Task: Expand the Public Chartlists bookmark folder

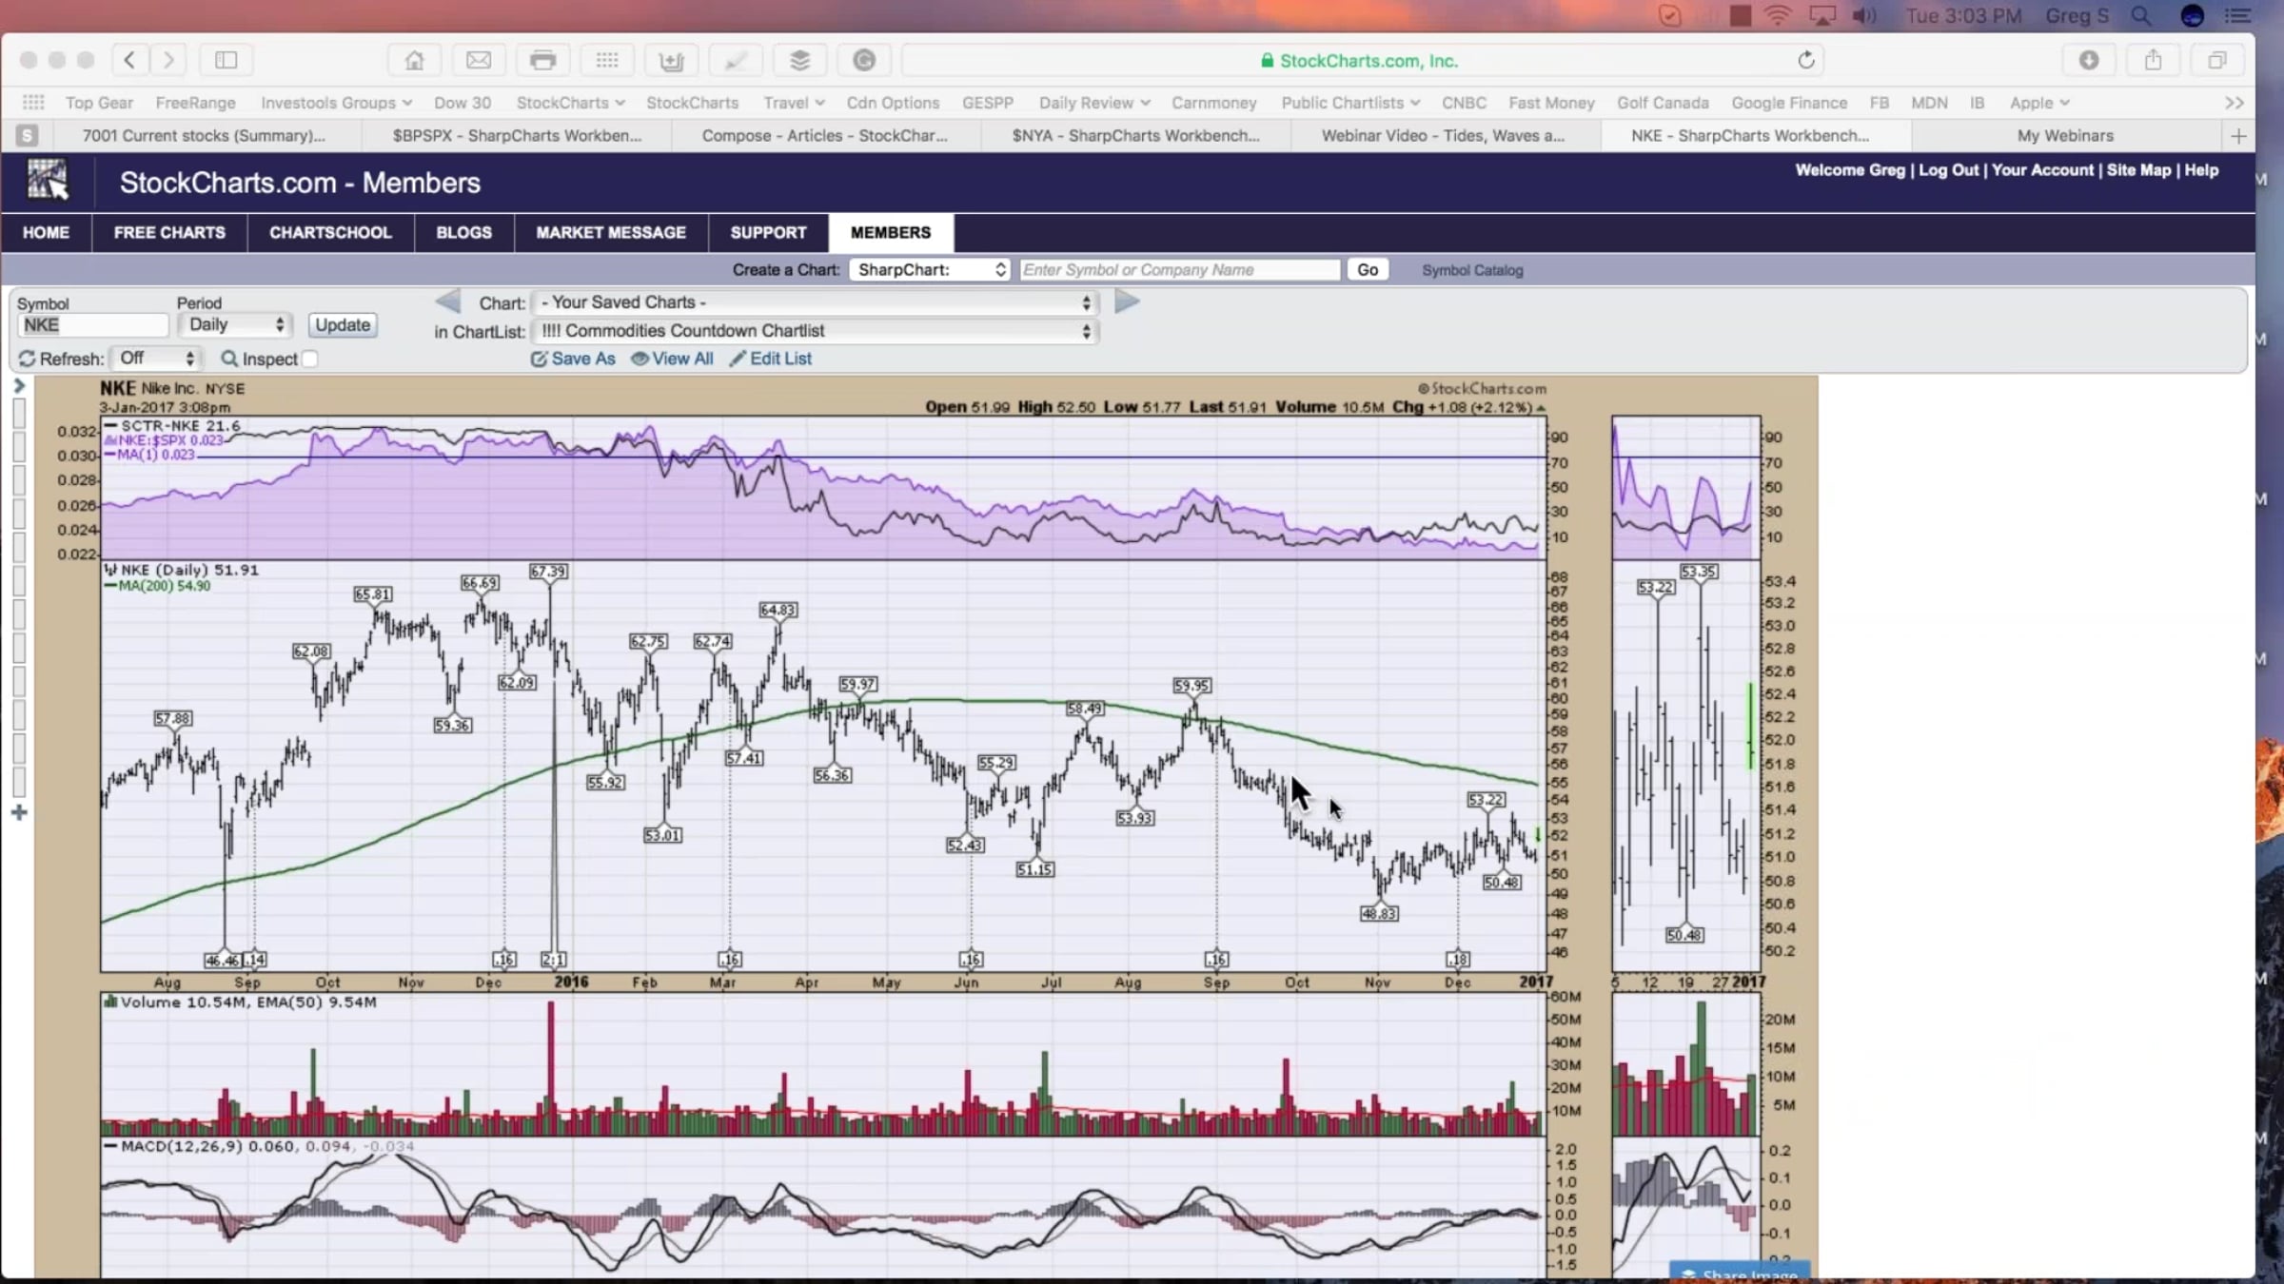Action: tap(1350, 103)
